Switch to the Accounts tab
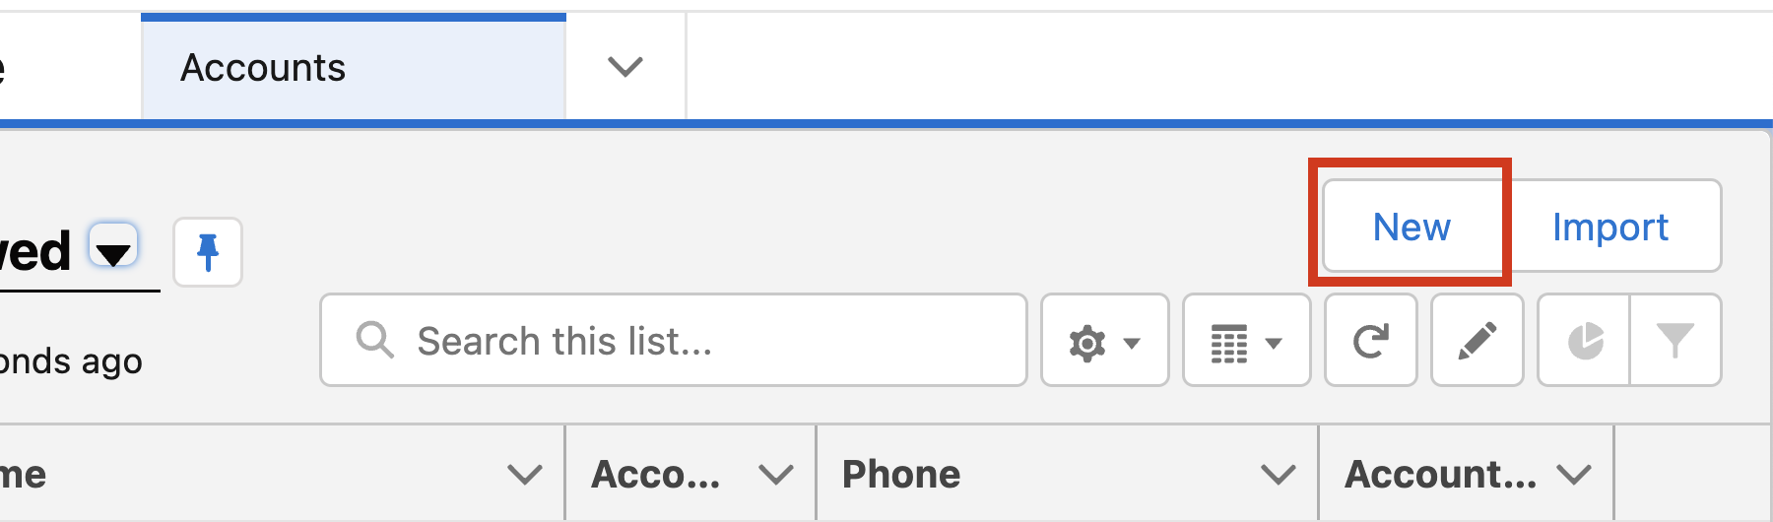The width and height of the screenshot is (1773, 522). coord(263,68)
